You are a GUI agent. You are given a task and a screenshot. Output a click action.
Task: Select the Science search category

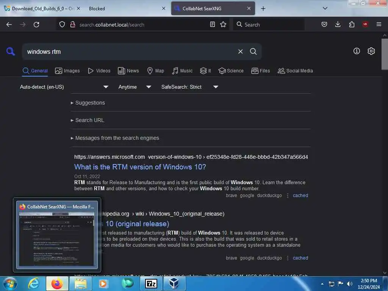tap(231, 71)
